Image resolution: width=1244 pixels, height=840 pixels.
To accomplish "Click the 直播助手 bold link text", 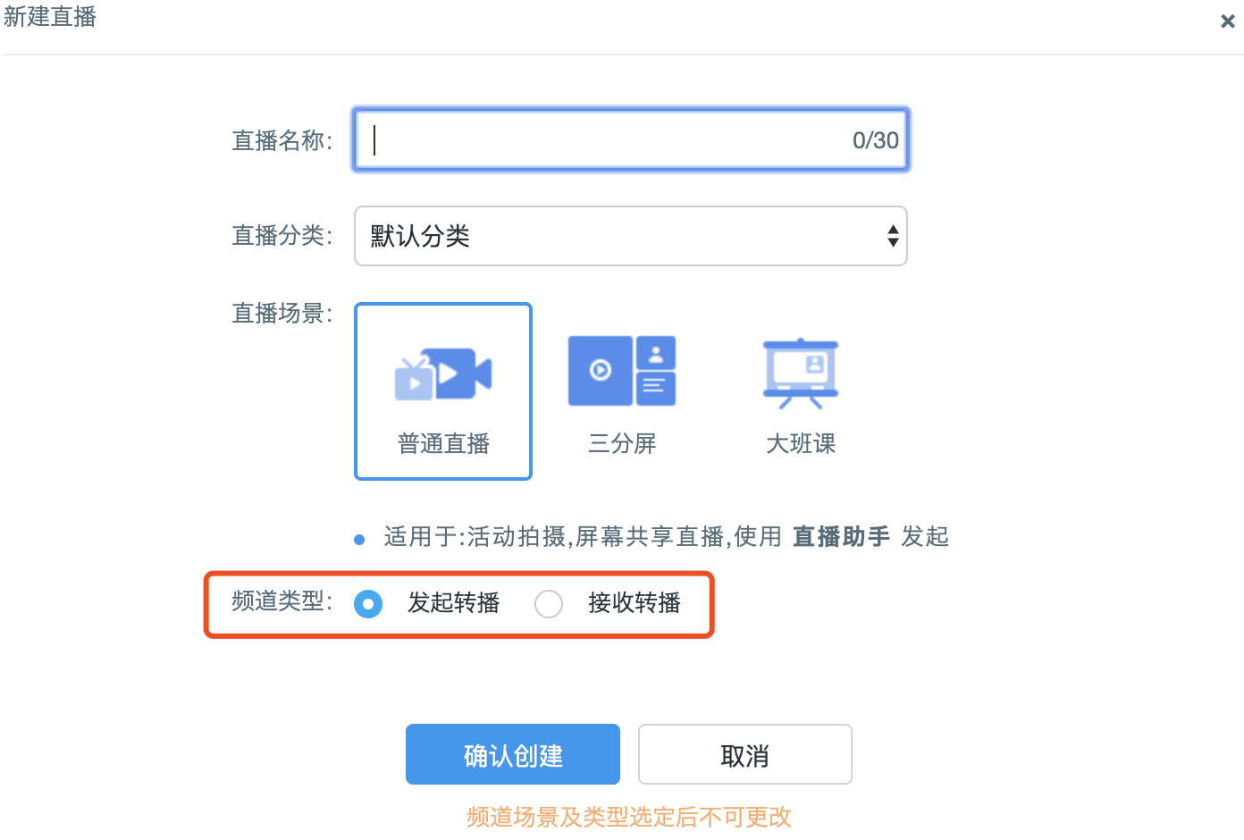I will (841, 536).
